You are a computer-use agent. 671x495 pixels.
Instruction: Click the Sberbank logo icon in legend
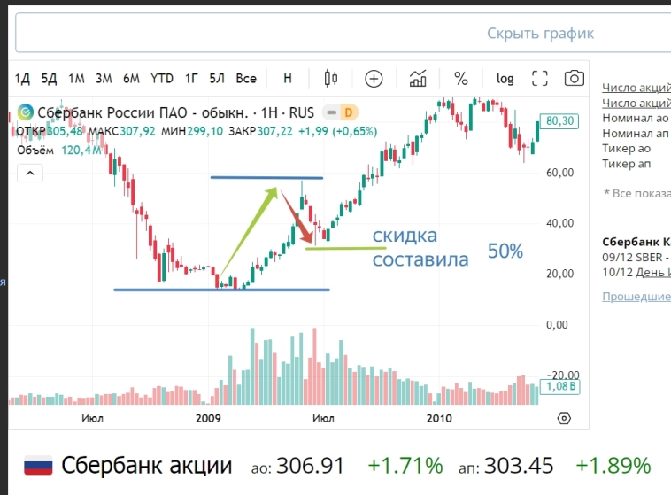click(x=25, y=112)
